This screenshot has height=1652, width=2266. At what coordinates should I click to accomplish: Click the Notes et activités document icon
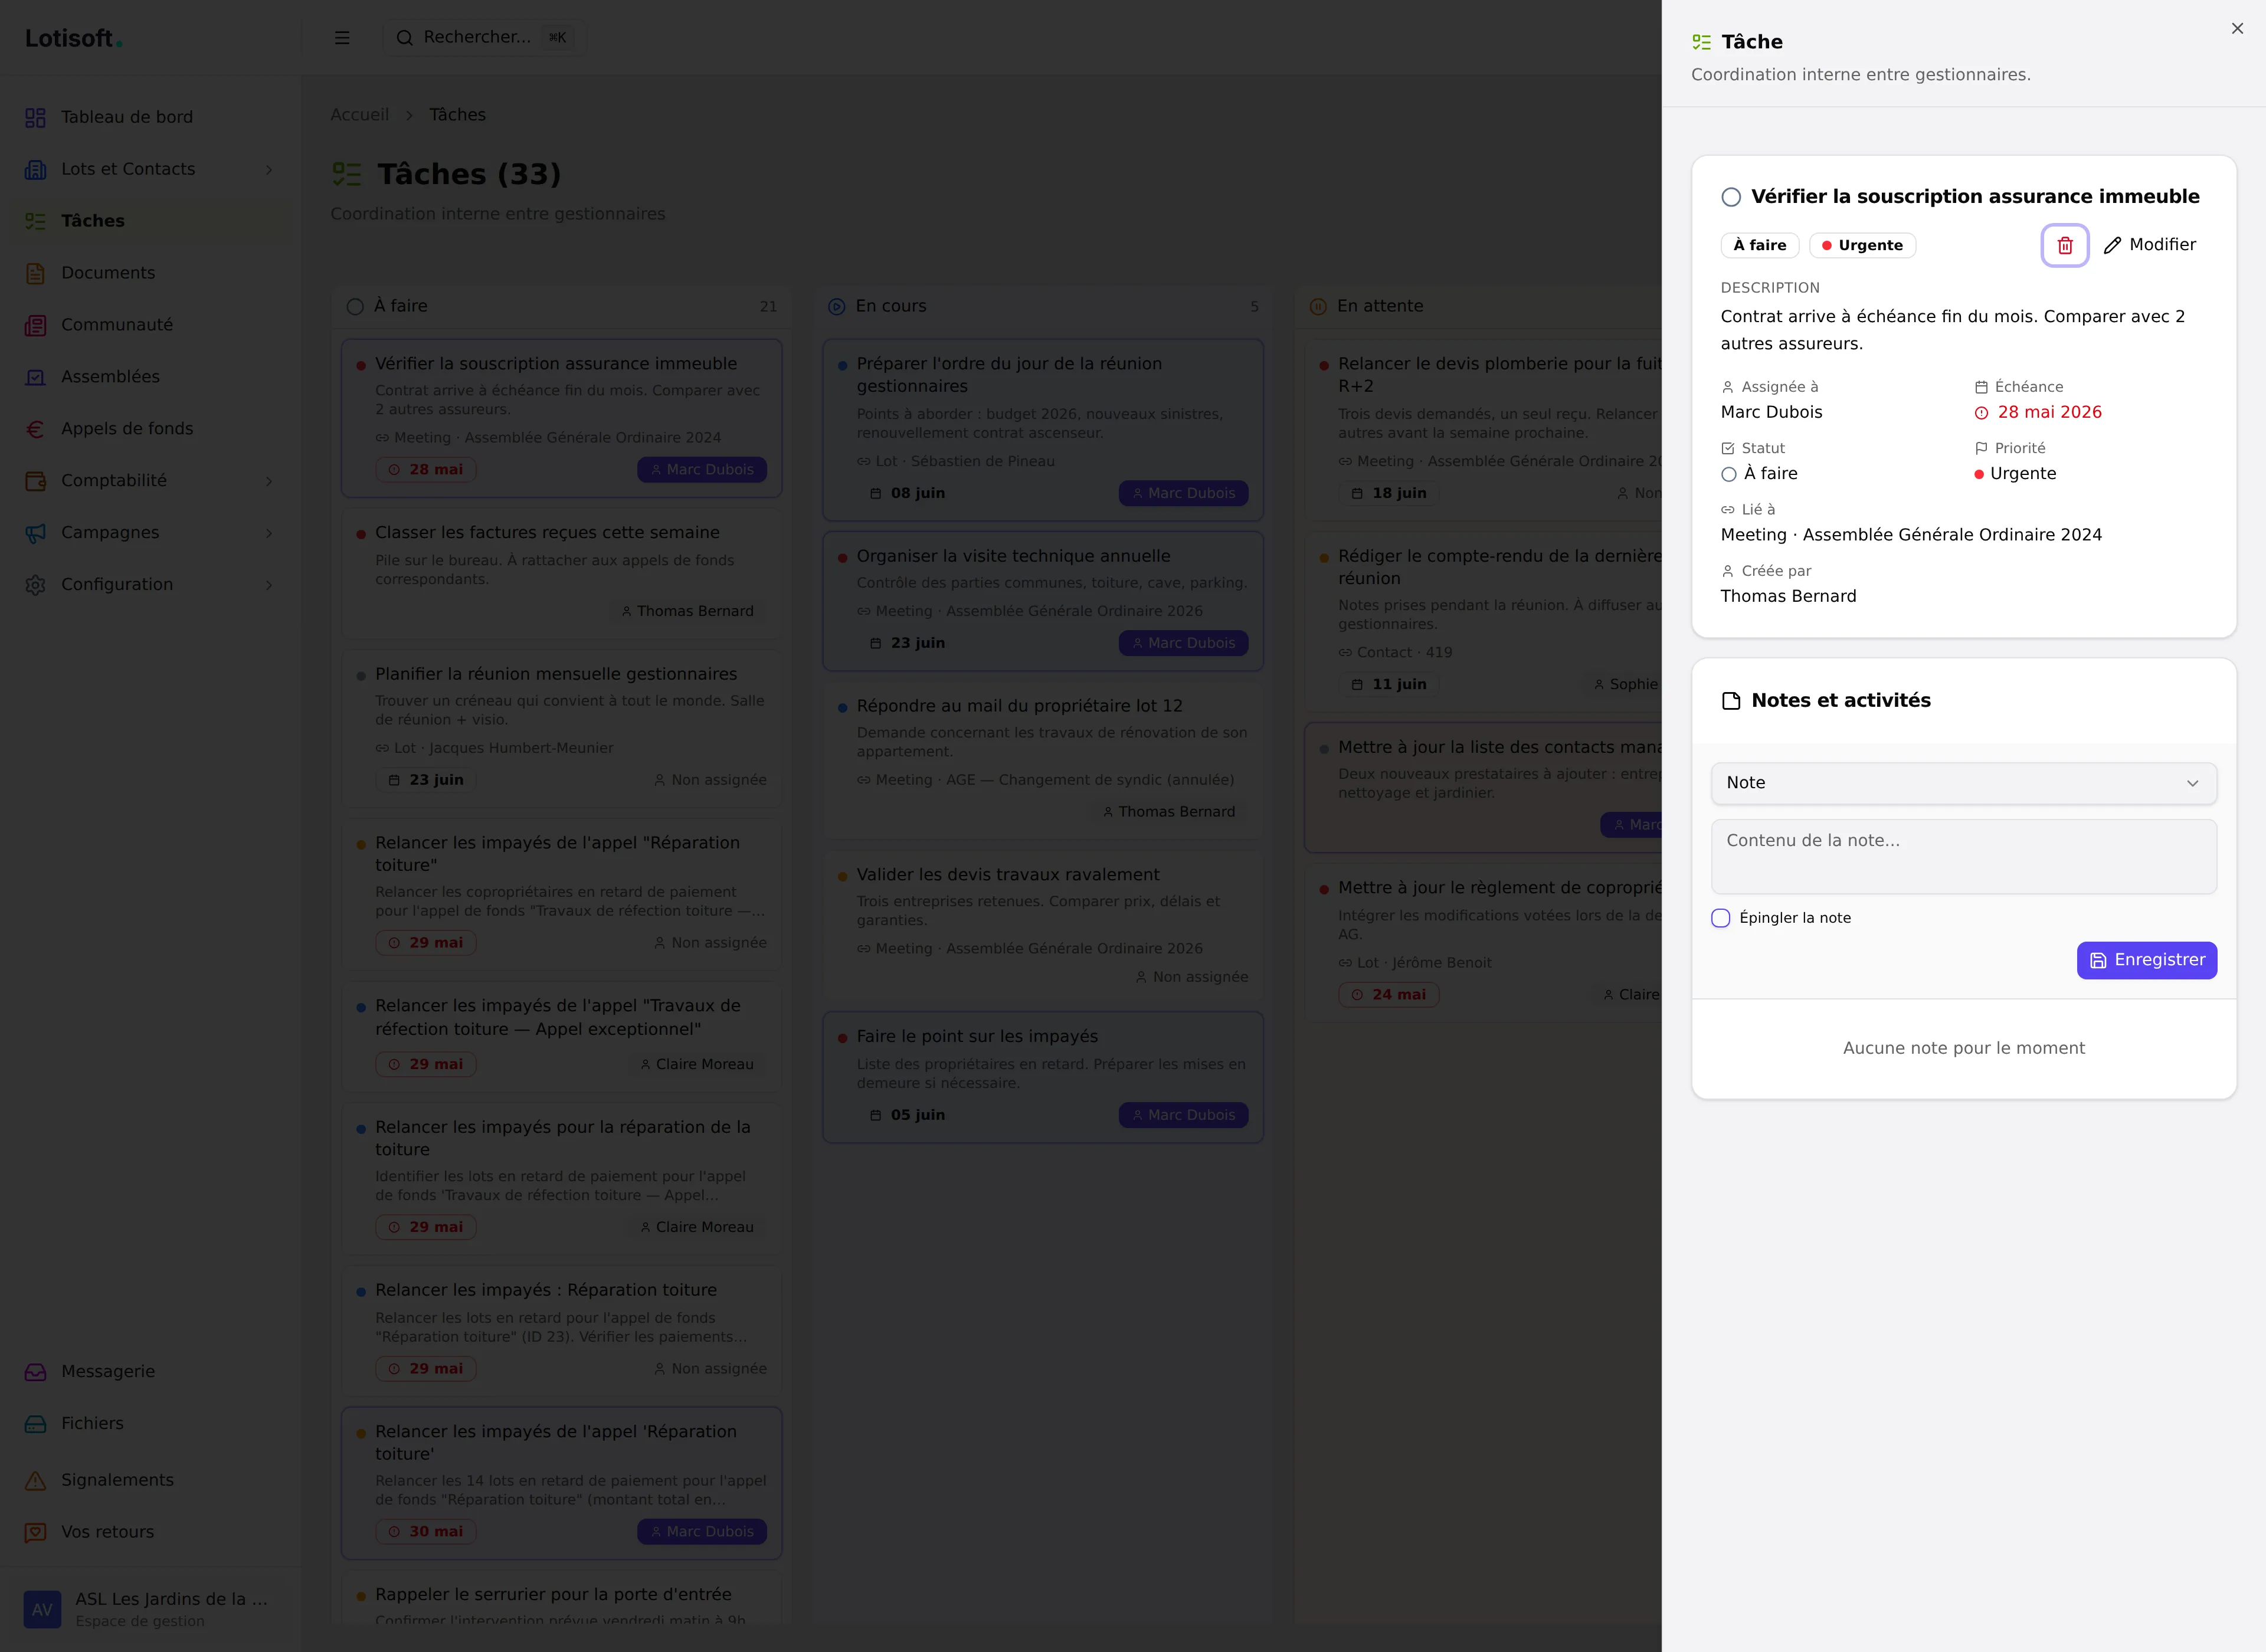[x=1731, y=701]
